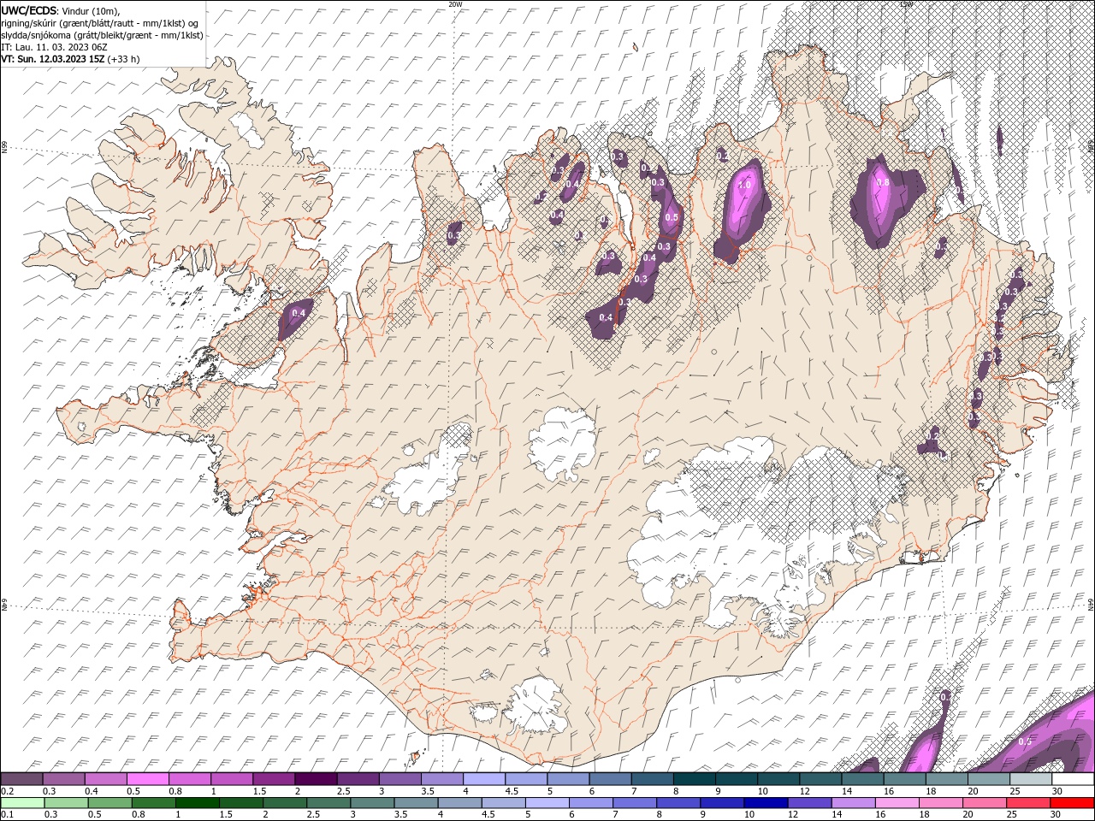Viewport: 1095px width, 821px height.
Task: Click the 1.0 snowfall value on the map
Action: (x=744, y=185)
